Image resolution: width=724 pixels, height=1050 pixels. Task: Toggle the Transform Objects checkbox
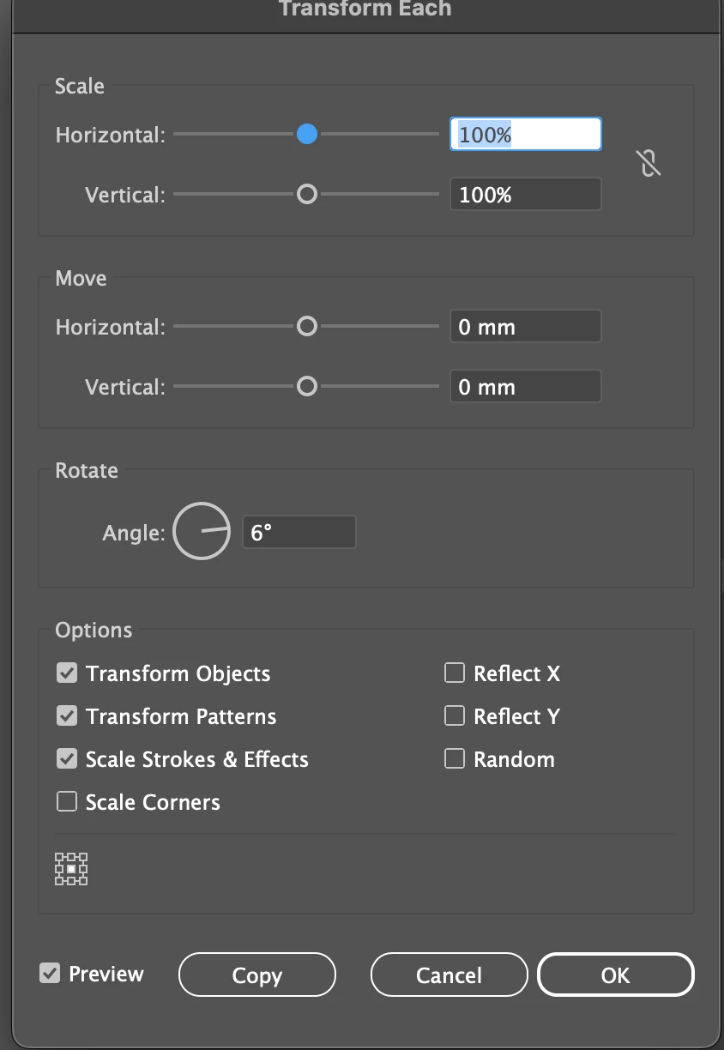(x=67, y=673)
